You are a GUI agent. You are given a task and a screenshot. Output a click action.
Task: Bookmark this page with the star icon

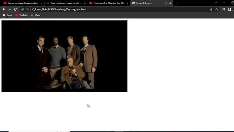pyautogui.click(x=216, y=10)
